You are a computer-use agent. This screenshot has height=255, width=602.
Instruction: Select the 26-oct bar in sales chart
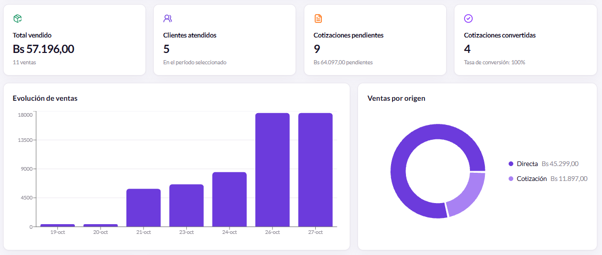[272, 170]
